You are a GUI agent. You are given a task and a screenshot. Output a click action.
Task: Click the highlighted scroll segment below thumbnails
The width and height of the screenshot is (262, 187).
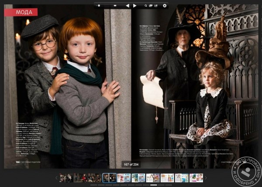coord(154,185)
